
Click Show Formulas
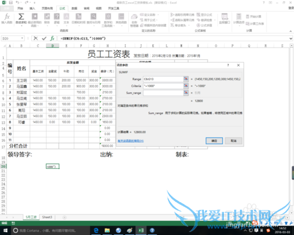click(x=204, y=15)
